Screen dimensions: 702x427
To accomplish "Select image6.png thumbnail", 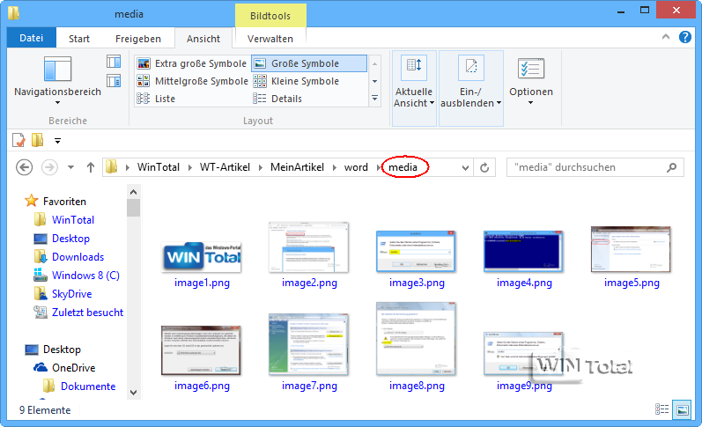I will tap(201, 350).
